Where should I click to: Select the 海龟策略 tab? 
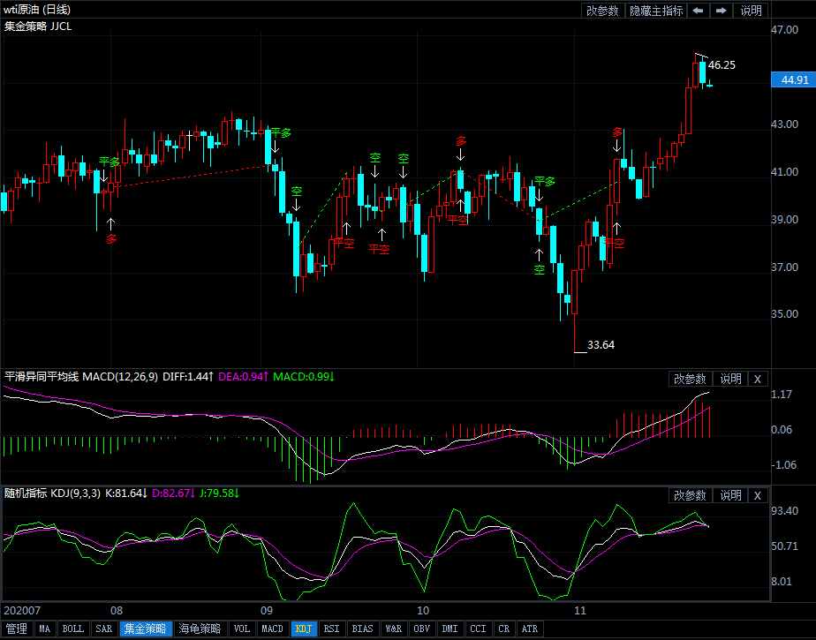pos(200,629)
